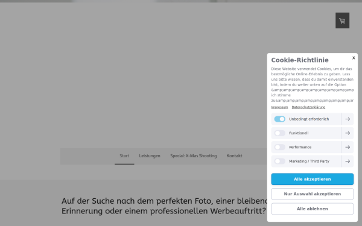This screenshot has height=226, width=362.
Task: Open the Leistungen menu item
Action: (x=150, y=156)
